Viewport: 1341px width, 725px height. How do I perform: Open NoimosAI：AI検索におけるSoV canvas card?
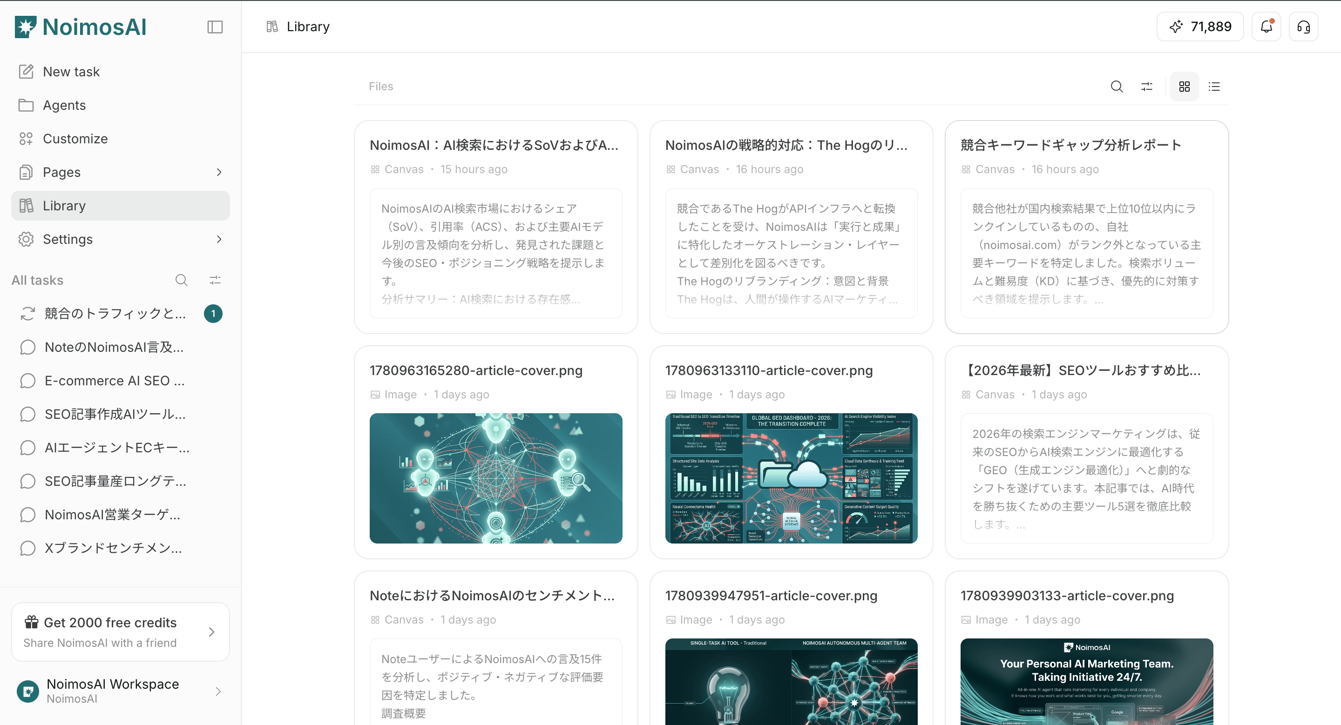pyautogui.click(x=495, y=227)
